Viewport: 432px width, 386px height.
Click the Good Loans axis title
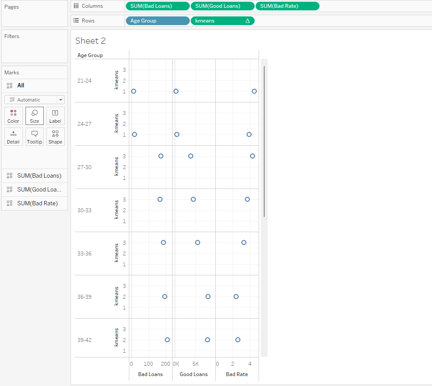[x=194, y=374]
